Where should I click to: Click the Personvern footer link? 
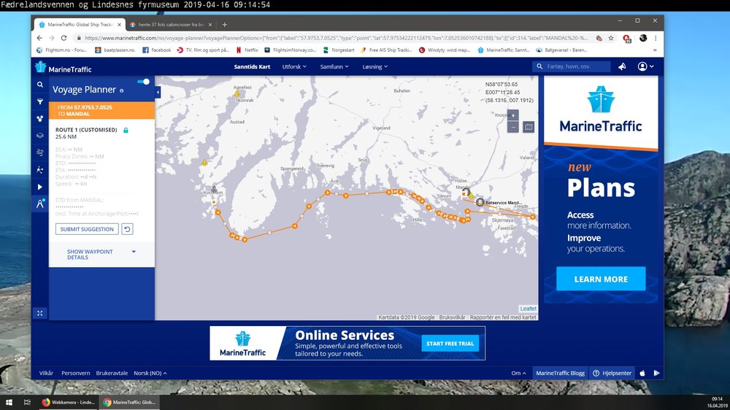click(75, 373)
